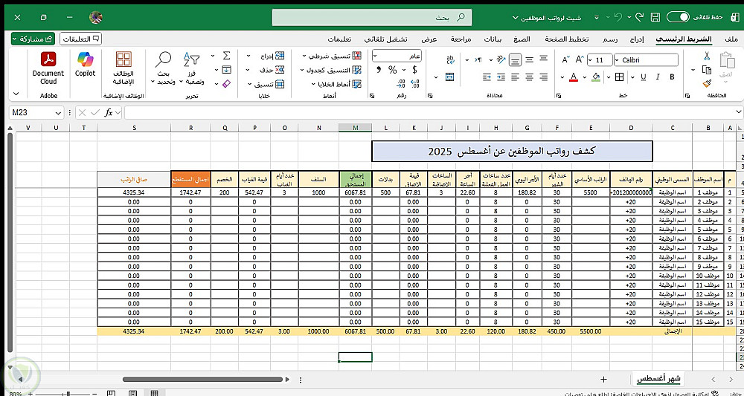The height and width of the screenshot is (396, 744).
Task: Open the font size 11 dropdown
Action: pos(590,59)
